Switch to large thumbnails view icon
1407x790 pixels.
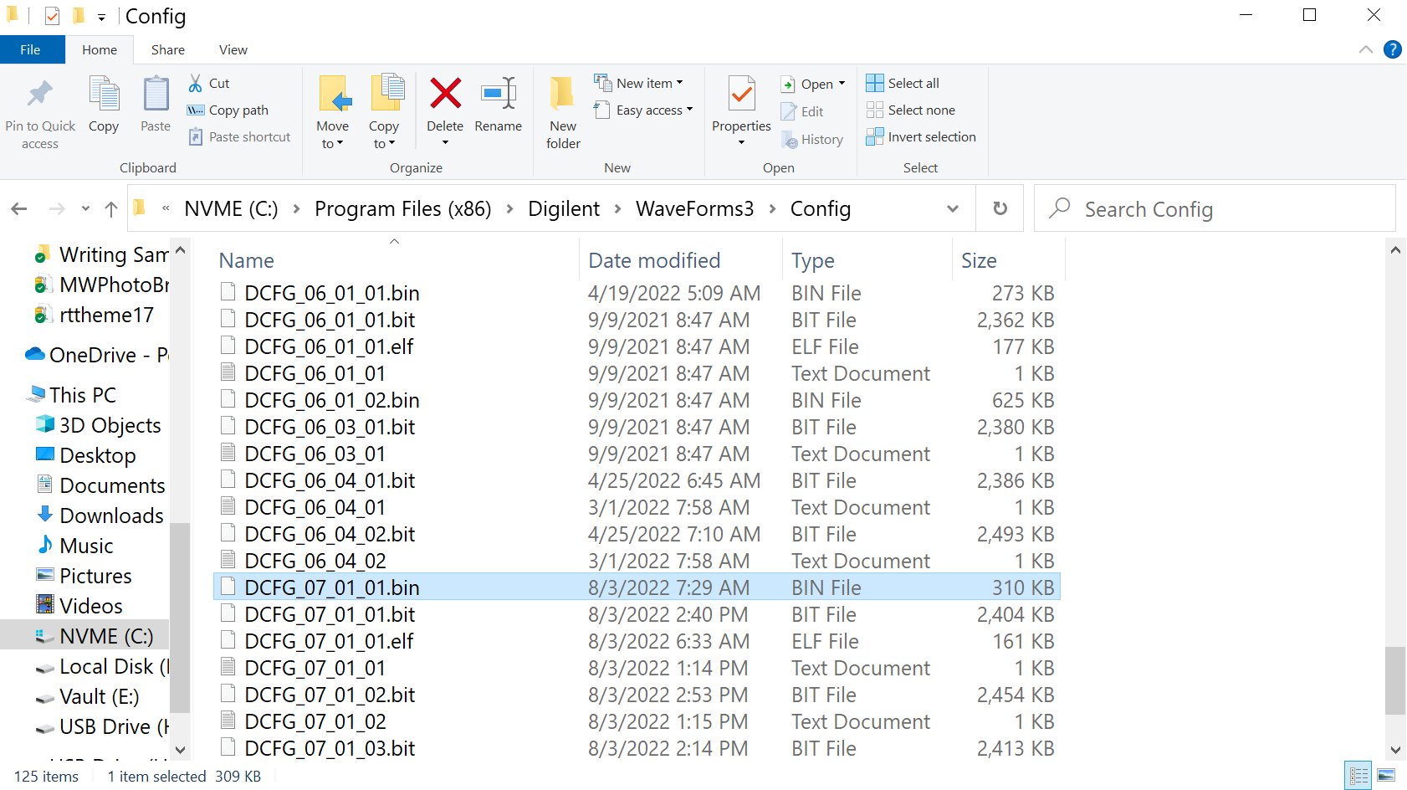(1386, 776)
